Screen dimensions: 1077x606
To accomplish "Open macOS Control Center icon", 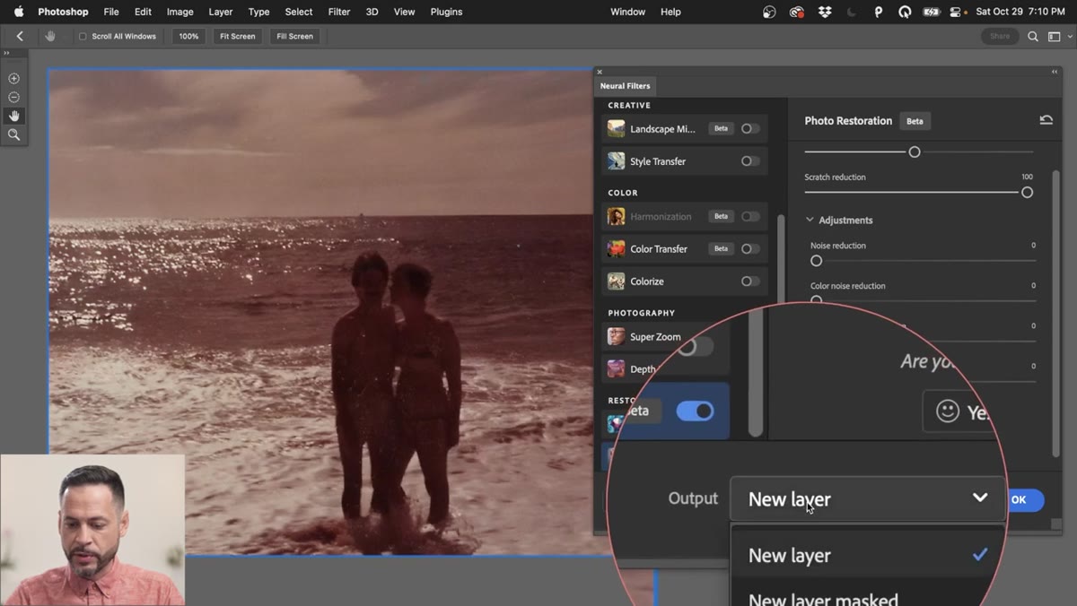I will coord(955,12).
